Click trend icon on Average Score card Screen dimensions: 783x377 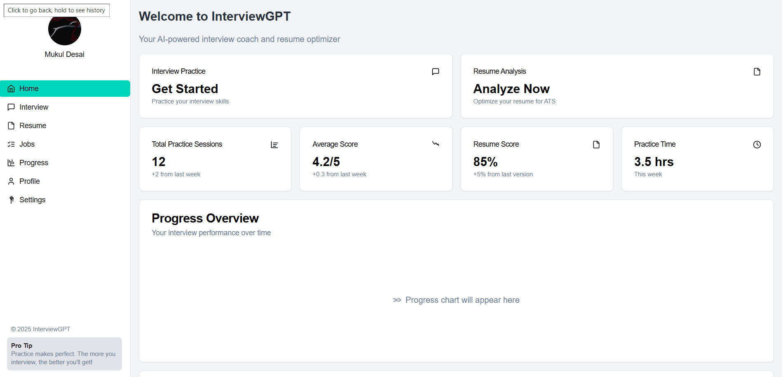(435, 144)
